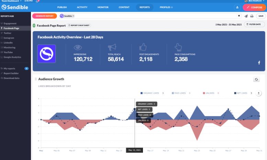Click the Sendible profile avatar in overview

[x=46, y=54]
